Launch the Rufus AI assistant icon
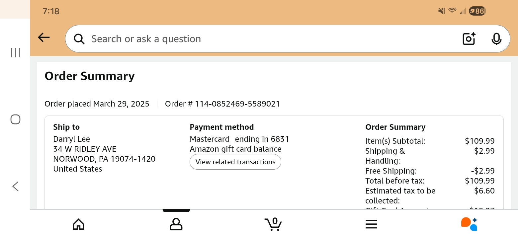 (x=469, y=224)
